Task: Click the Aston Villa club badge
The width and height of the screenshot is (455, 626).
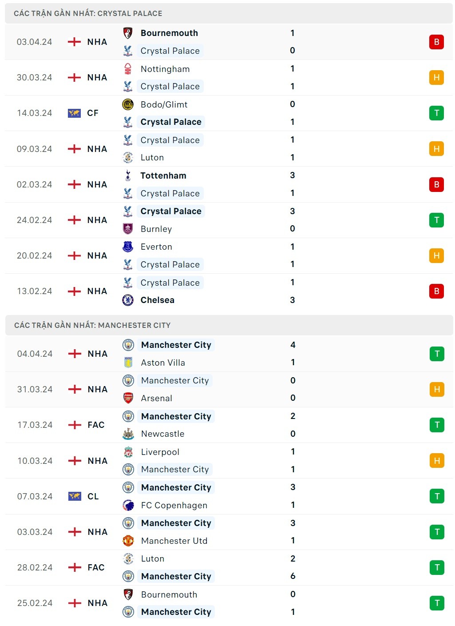Action: [128, 363]
